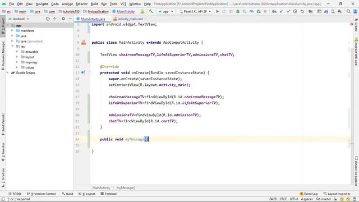Open the Gradle side panel tab

click(x=356, y=25)
